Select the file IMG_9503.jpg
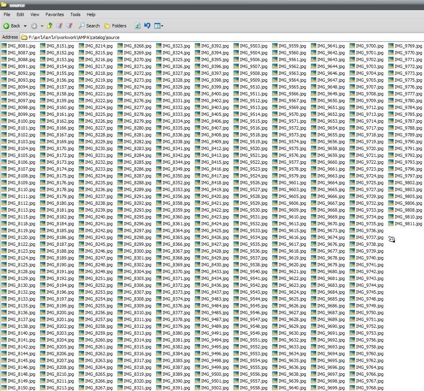 pyautogui.click(x=253, y=46)
